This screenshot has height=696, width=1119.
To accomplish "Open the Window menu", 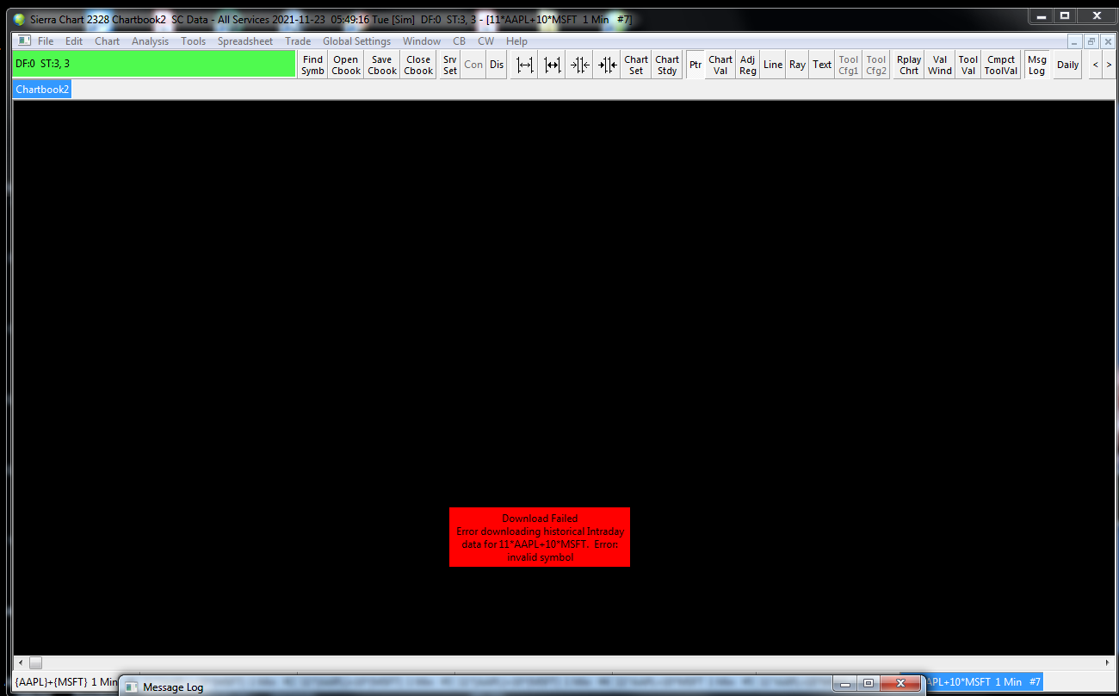I will click(x=422, y=41).
